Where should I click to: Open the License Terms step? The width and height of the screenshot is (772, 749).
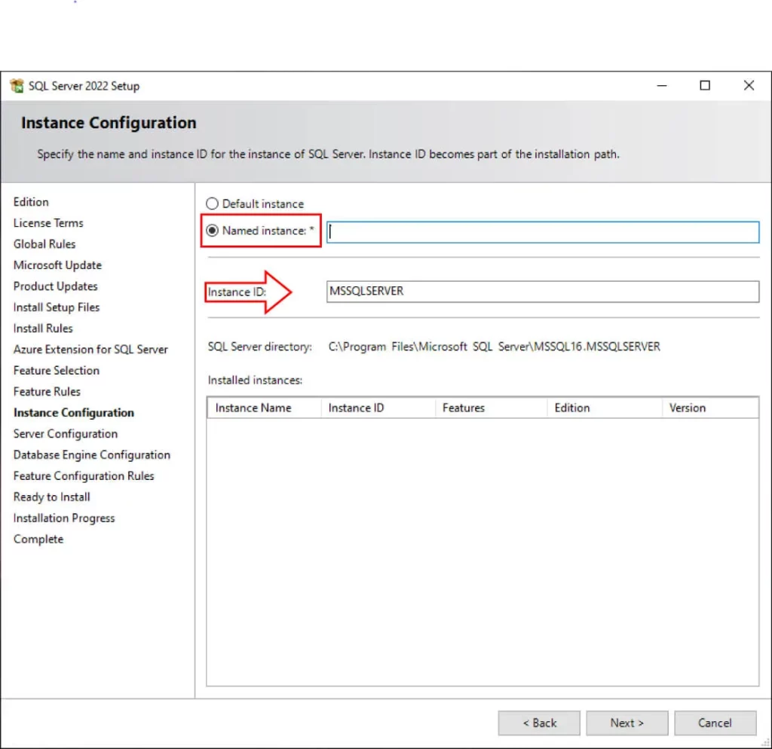pyautogui.click(x=48, y=223)
